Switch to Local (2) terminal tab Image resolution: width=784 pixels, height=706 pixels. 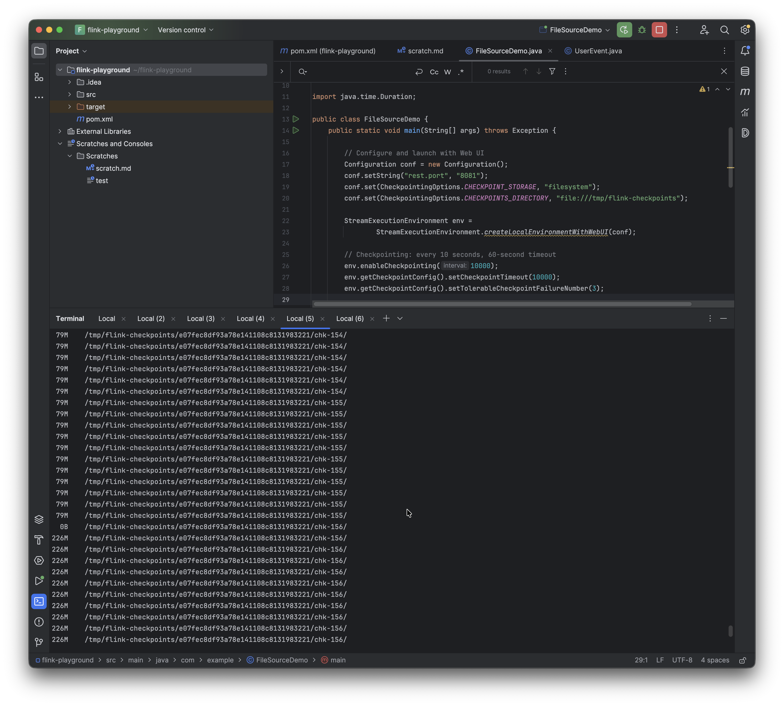151,318
